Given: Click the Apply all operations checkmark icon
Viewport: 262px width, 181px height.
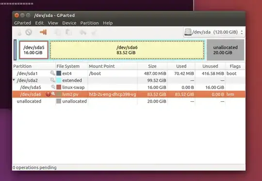Looking at the screenshot, I should point(94,32).
